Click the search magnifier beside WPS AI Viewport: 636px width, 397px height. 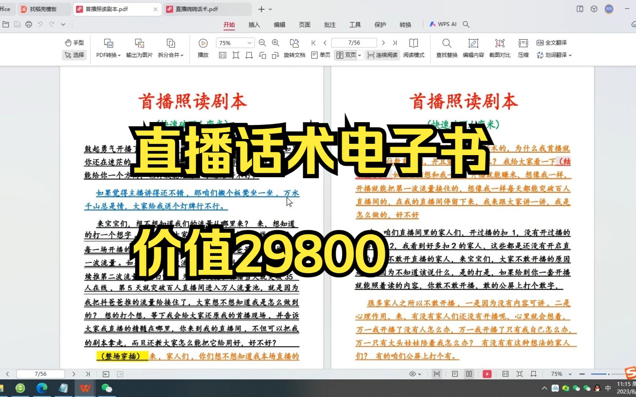coord(466,24)
